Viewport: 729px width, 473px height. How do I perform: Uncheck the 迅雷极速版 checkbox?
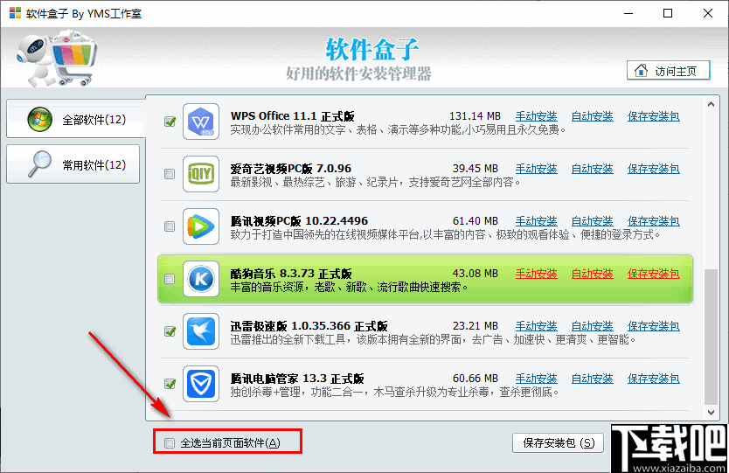(170, 331)
